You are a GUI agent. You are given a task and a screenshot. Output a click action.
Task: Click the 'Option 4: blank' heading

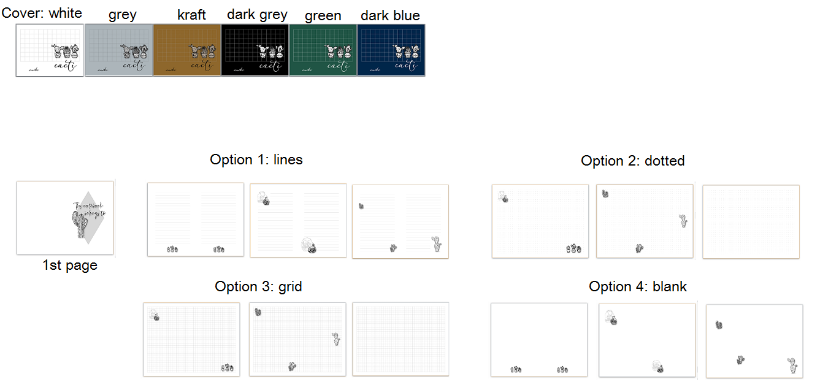coord(638,286)
